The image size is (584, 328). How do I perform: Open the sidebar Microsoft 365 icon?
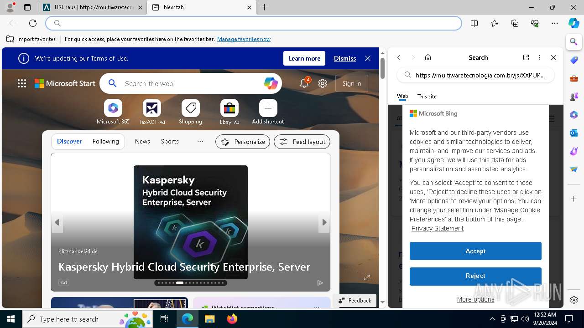(x=574, y=115)
